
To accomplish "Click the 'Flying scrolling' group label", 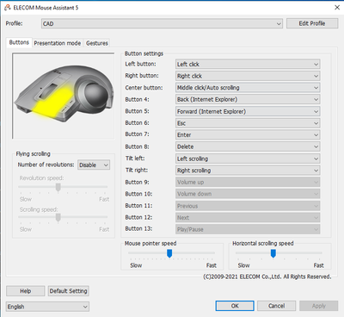I will 33,154.
